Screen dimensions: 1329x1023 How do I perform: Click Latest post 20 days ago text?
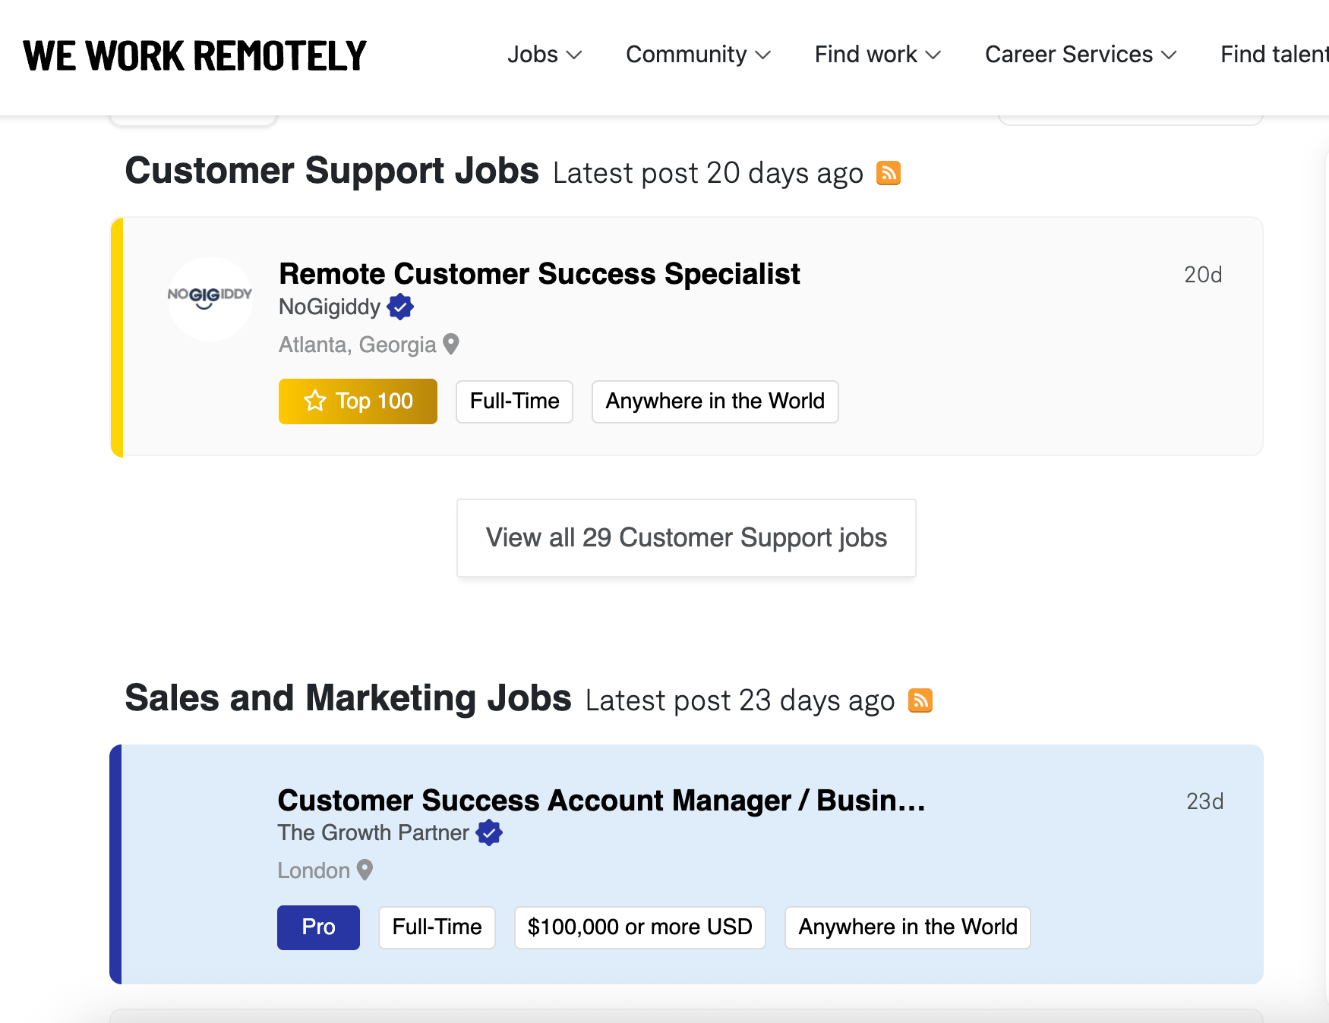(x=708, y=174)
